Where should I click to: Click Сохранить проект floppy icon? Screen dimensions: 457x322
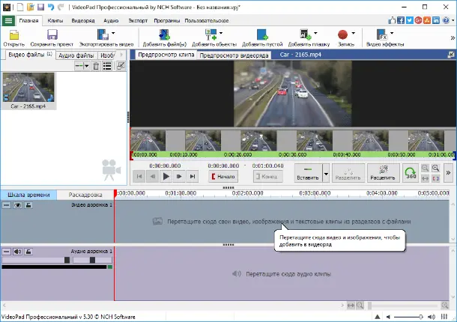coord(52,35)
